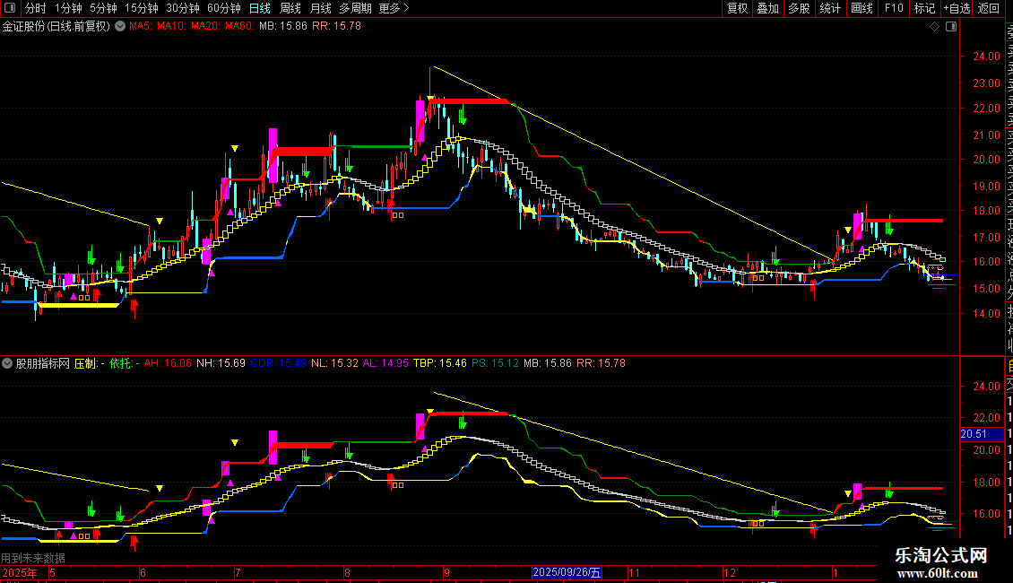This screenshot has height=583, width=1013.
Task: Switch to the 周线 weekly chart
Action: [x=290, y=9]
